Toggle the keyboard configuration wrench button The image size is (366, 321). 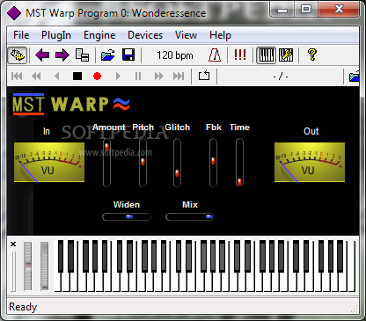point(286,55)
